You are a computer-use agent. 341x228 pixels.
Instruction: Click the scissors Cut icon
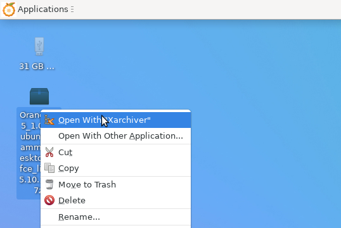pos(49,152)
